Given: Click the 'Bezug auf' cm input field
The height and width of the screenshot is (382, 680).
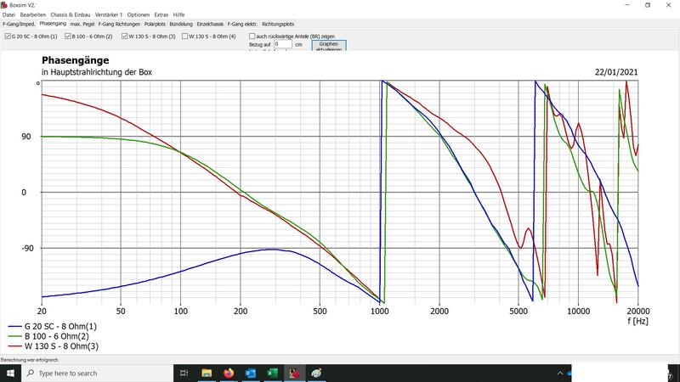Looking at the screenshot, I should click(x=283, y=44).
